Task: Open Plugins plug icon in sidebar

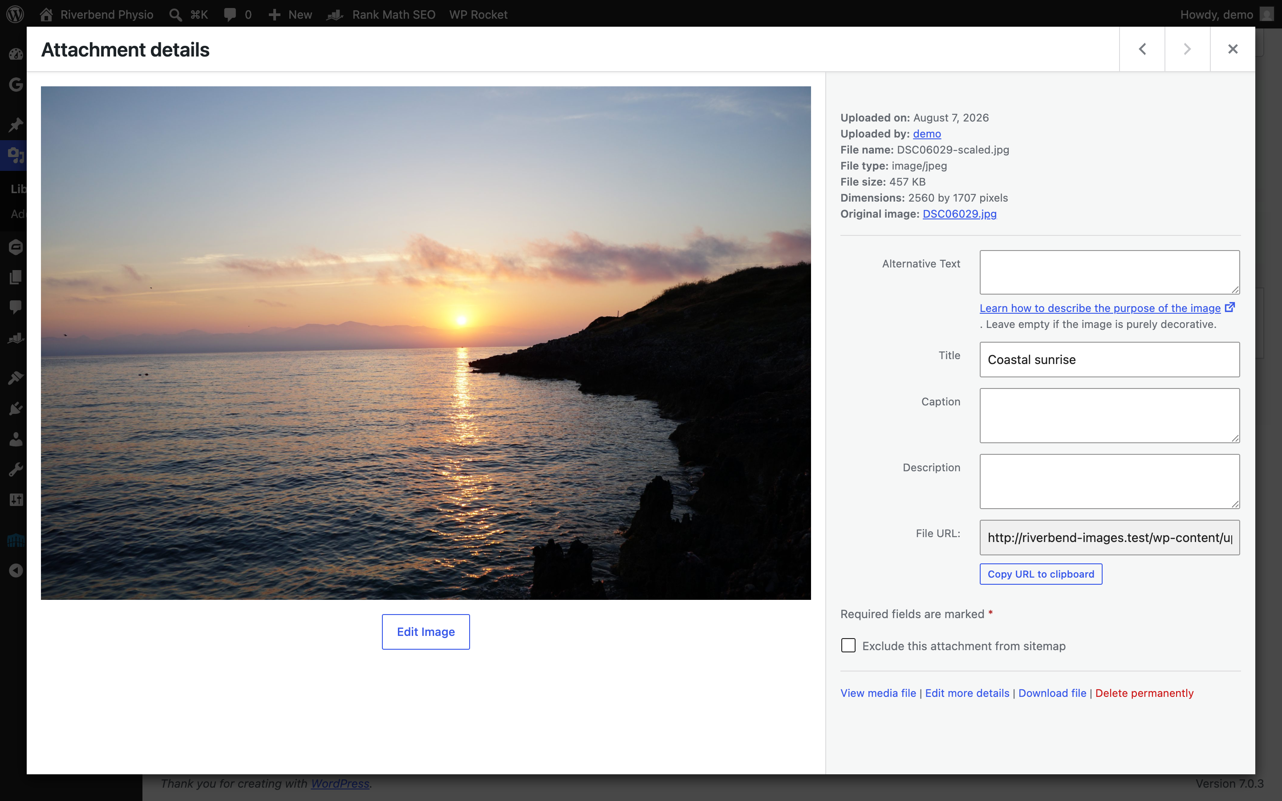Action: (x=16, y=409)
